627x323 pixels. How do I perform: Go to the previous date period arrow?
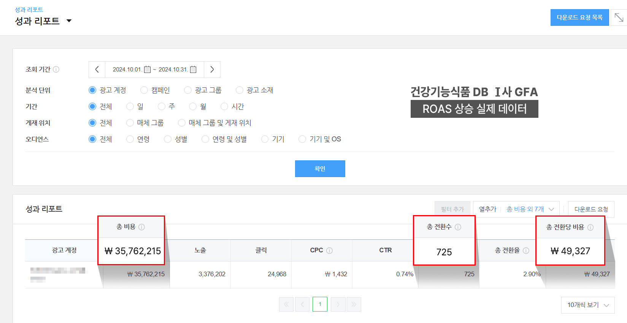97,70
